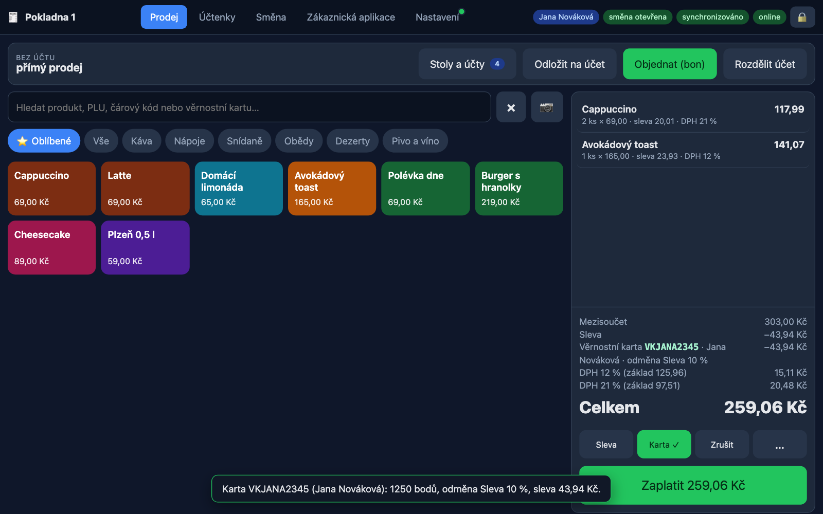This screenshot has height=514, width=823.
Task: Select the Avokádový toast receipt line
Action: click(693, 150)
